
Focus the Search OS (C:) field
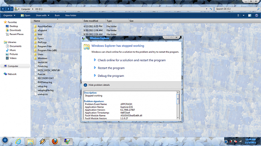[236, 9]
